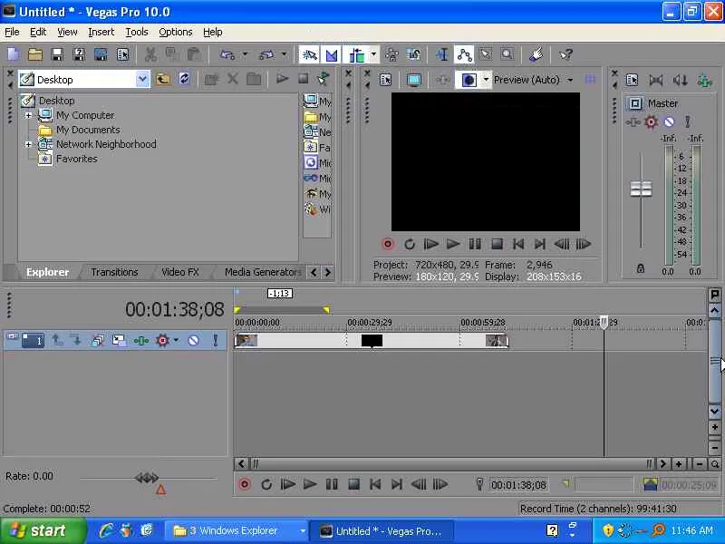Select Favorites in the explorer tree
The height and width of the screenshot is (544, 725).
click(77, 159)
